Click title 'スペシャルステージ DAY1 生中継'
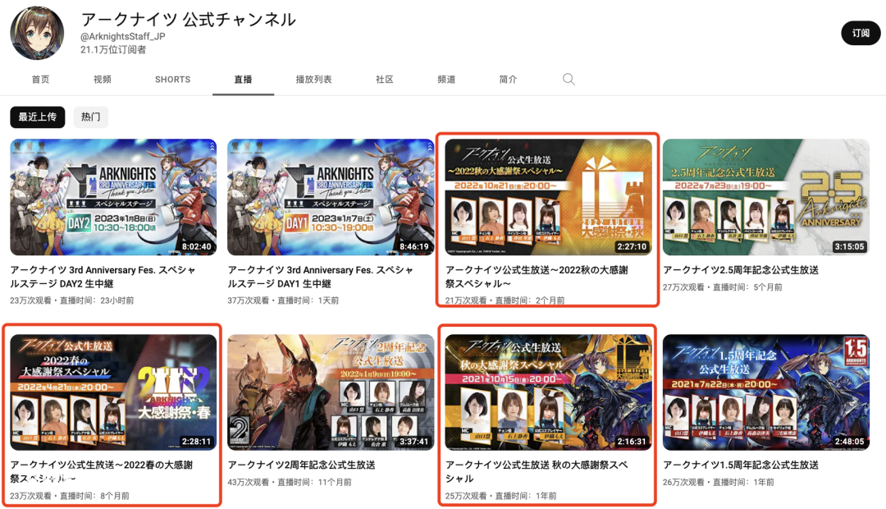The image size is (886, 509). click(x=321, y=277)
